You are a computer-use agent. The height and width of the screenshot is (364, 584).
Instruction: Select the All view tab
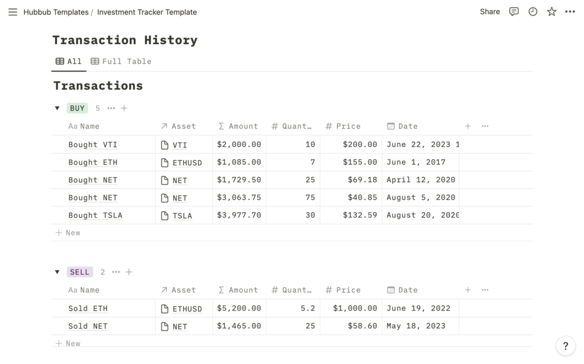69,61
